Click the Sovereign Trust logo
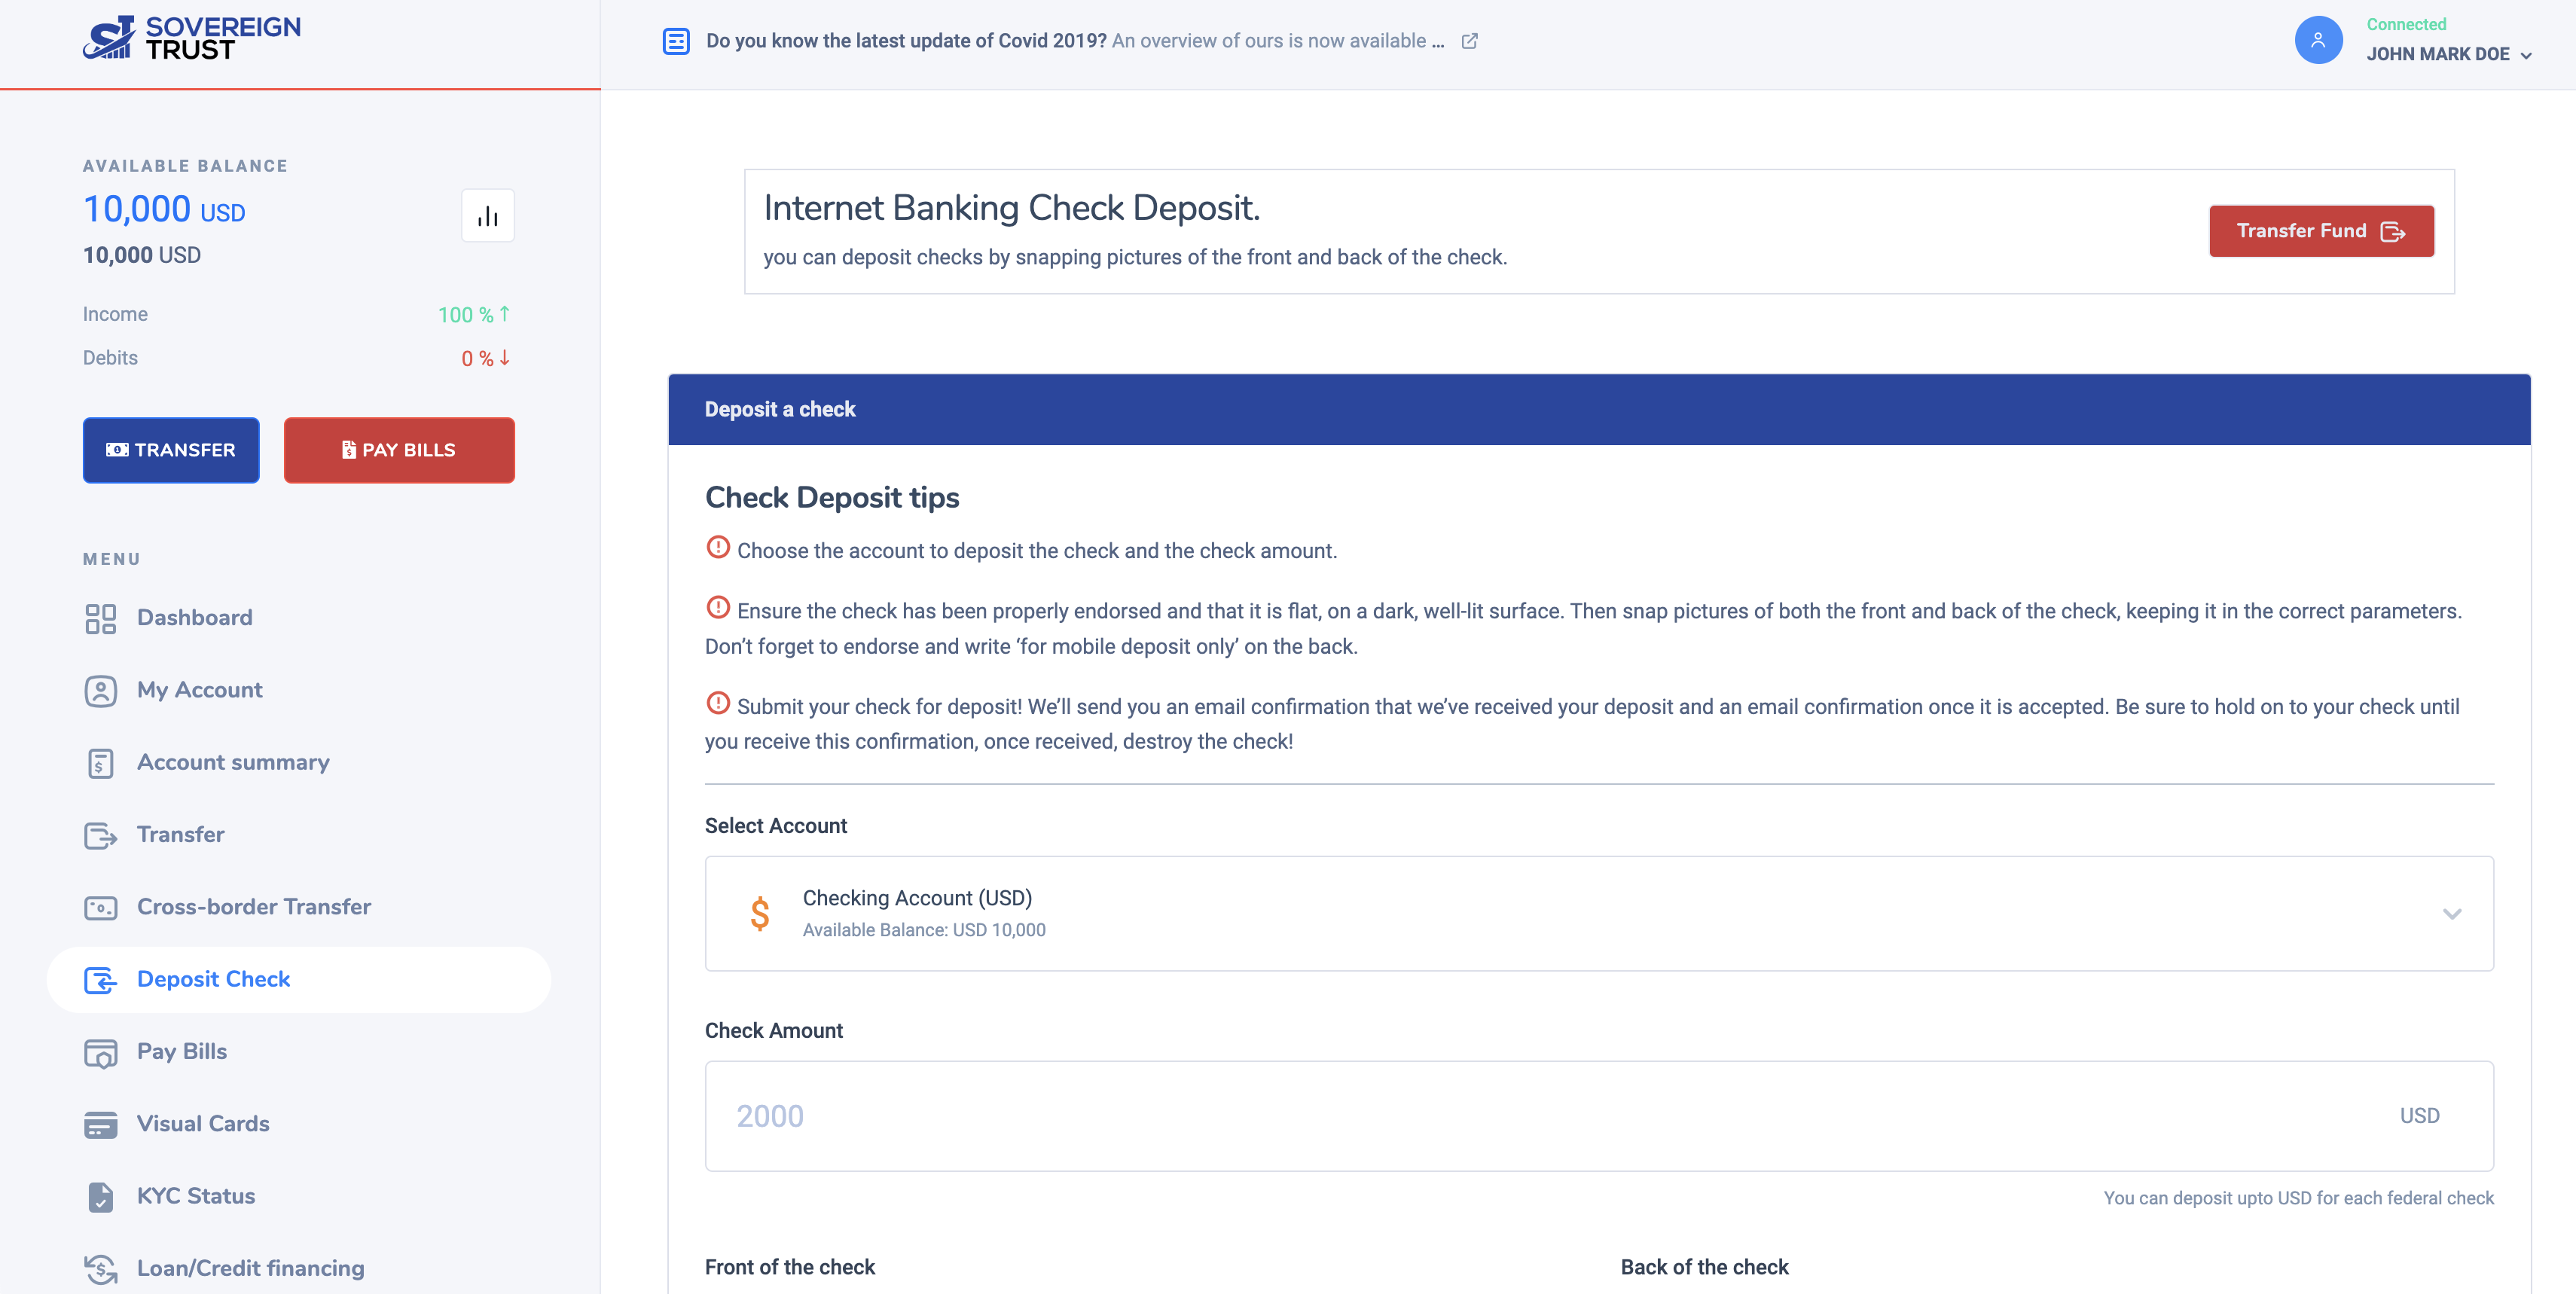This screenshot has height=1294, width=2576. pos(191,38)
